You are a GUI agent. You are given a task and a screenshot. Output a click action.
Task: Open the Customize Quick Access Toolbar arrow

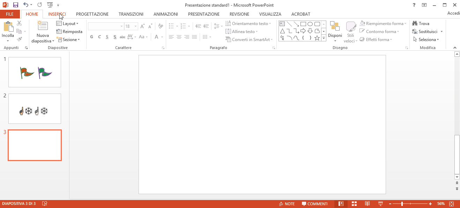[58, 5]
